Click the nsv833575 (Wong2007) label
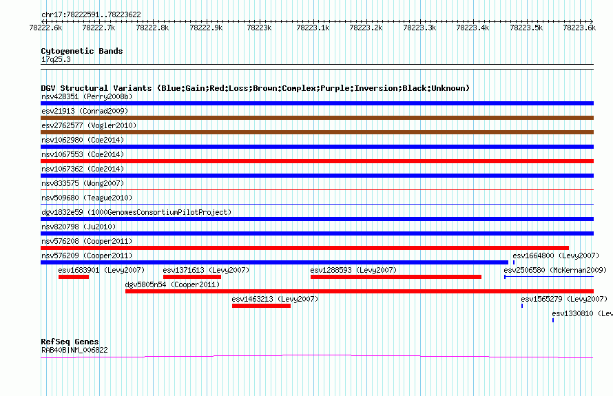The height and width of the screenshot is (396, 613). pyautogui.click(x=83, y=183)
